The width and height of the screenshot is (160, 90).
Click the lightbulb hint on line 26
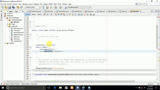pos(28,51)
